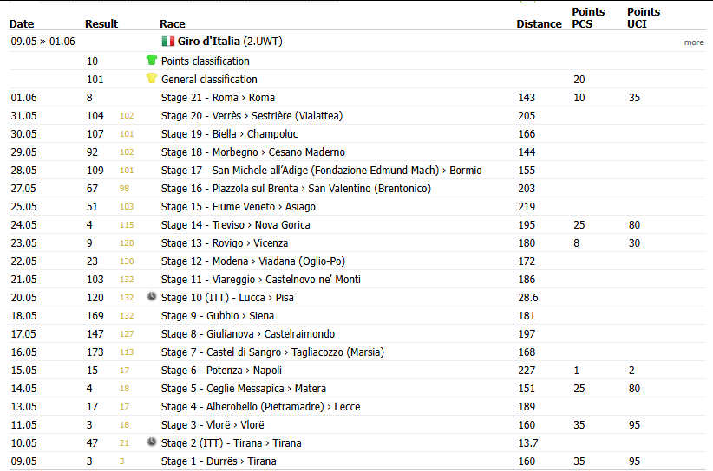
Task: Open Stage 3 - Vlorë › Vlorë
Action: tap(213, 425)
